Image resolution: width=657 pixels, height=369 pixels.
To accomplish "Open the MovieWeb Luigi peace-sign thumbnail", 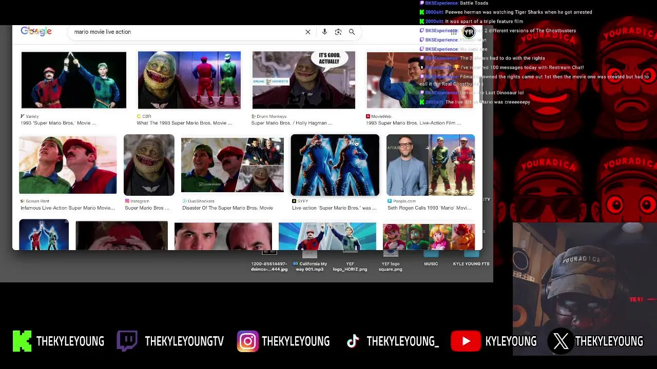I will coord(420,80).
